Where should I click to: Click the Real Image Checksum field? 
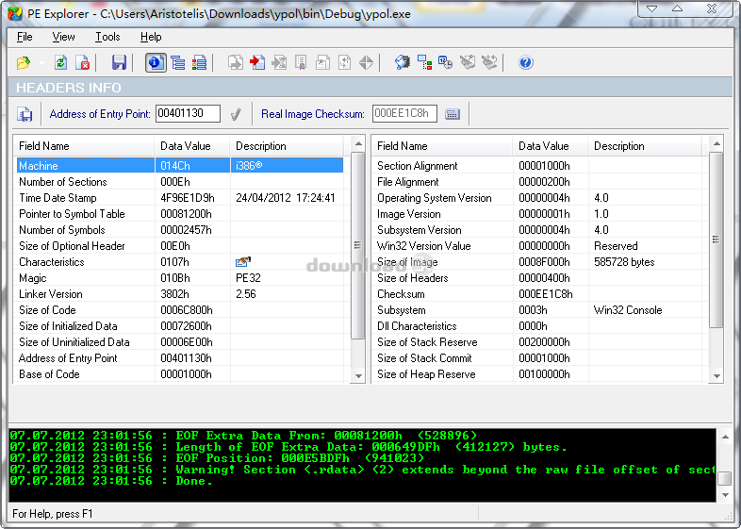[x=404, y=113]
